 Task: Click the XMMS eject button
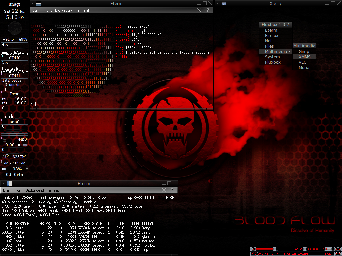point(323,249)
